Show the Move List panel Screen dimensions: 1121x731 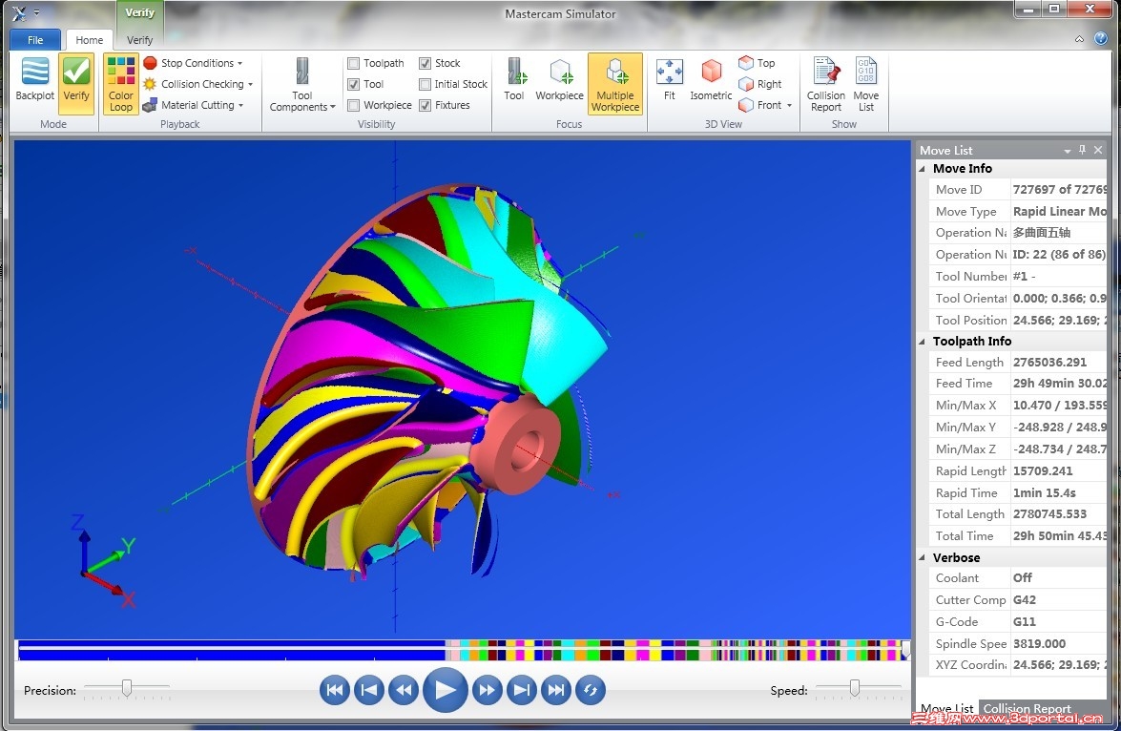(865, 84)
